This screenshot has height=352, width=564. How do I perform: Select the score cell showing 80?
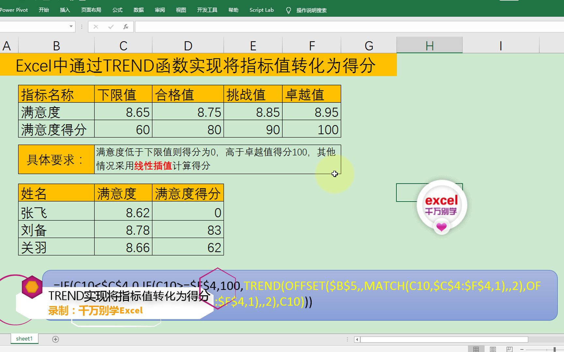[188, 129]
